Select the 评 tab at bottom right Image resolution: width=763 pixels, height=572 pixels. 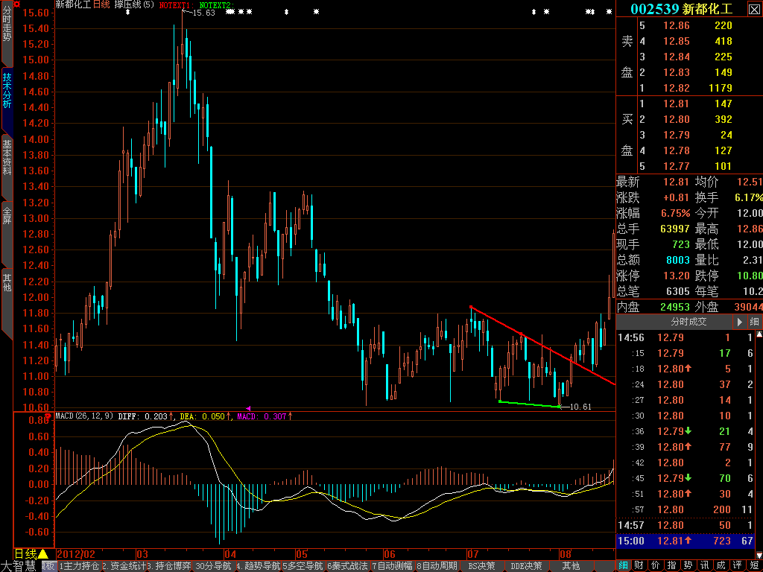(x=737, y=566)
